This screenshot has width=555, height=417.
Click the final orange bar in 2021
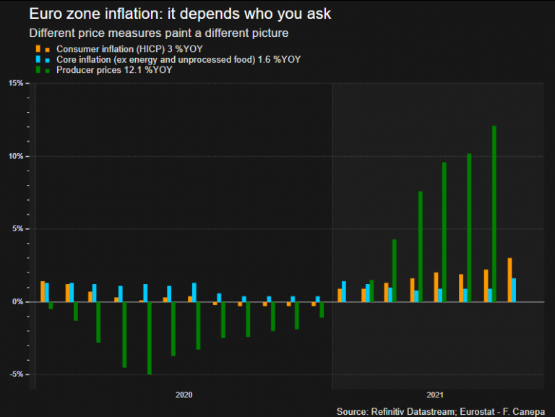tap(509, 279)
